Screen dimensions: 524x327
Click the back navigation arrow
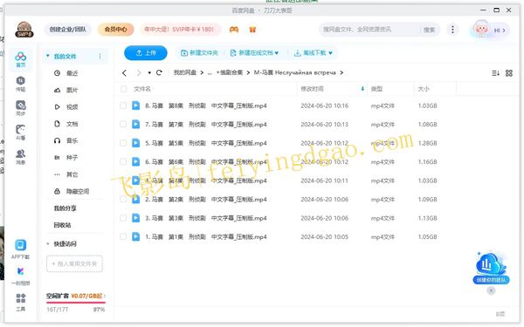pyautogui.click(x=124, y=72)
